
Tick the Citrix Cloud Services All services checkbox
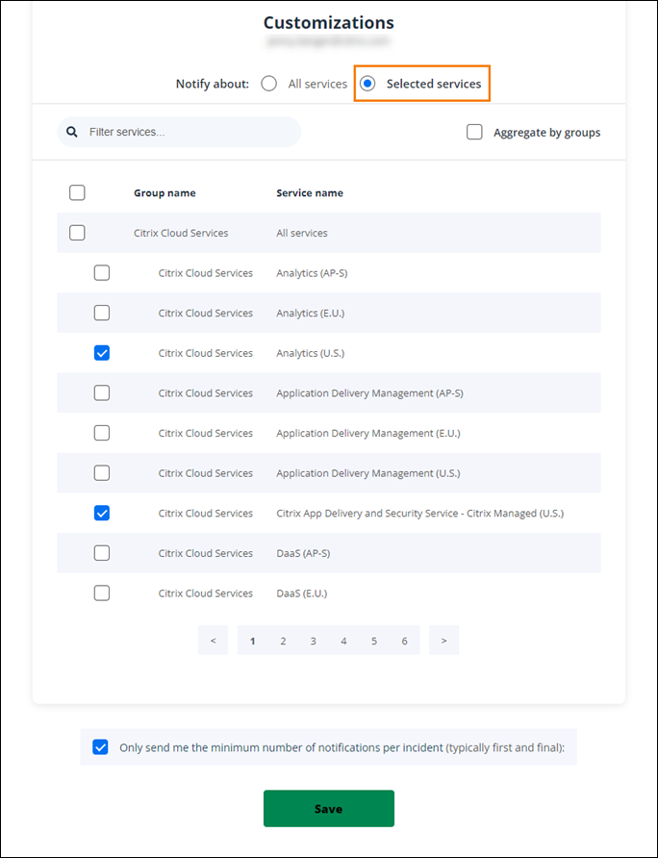(x=77, y=233)
